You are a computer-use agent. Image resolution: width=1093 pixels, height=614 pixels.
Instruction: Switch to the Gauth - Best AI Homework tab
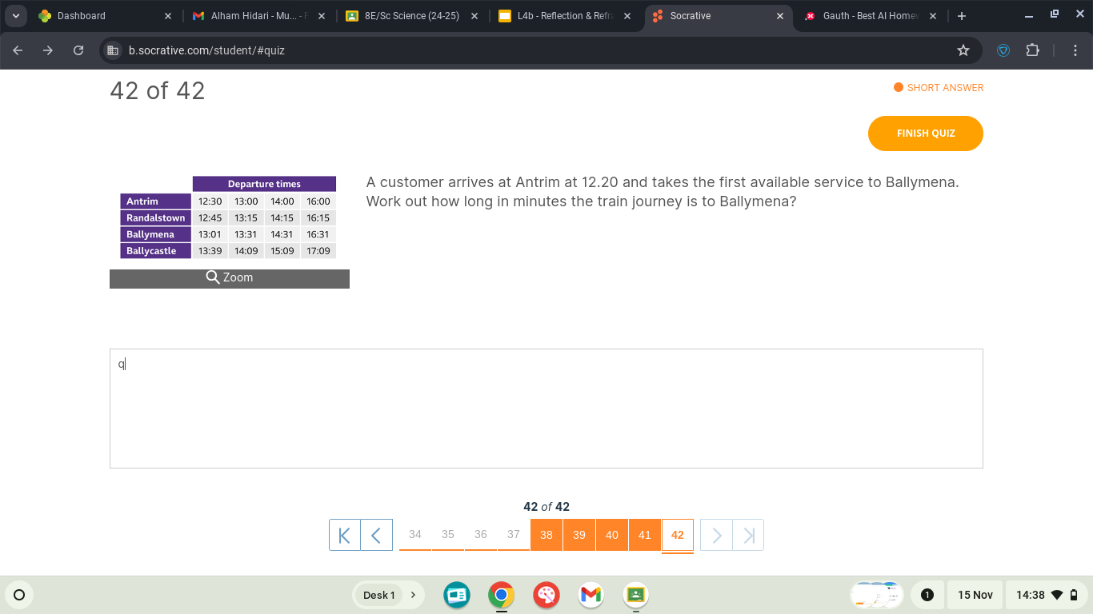pyautogui.click(x=869, y=16)
